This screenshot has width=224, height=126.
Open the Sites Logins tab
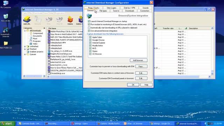tap(111, 8)
